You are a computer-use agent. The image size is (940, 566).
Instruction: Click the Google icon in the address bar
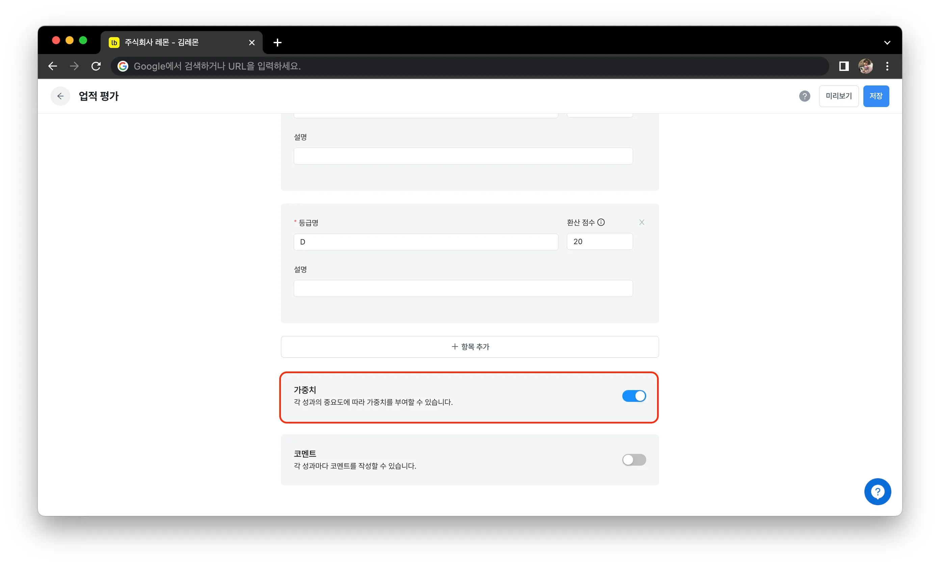[123, 66]
